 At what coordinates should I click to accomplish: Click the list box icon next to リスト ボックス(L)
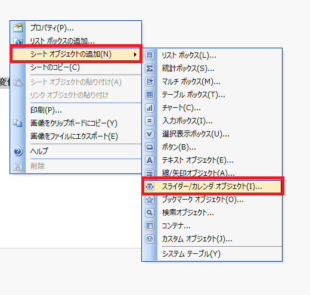pos(150,55)
